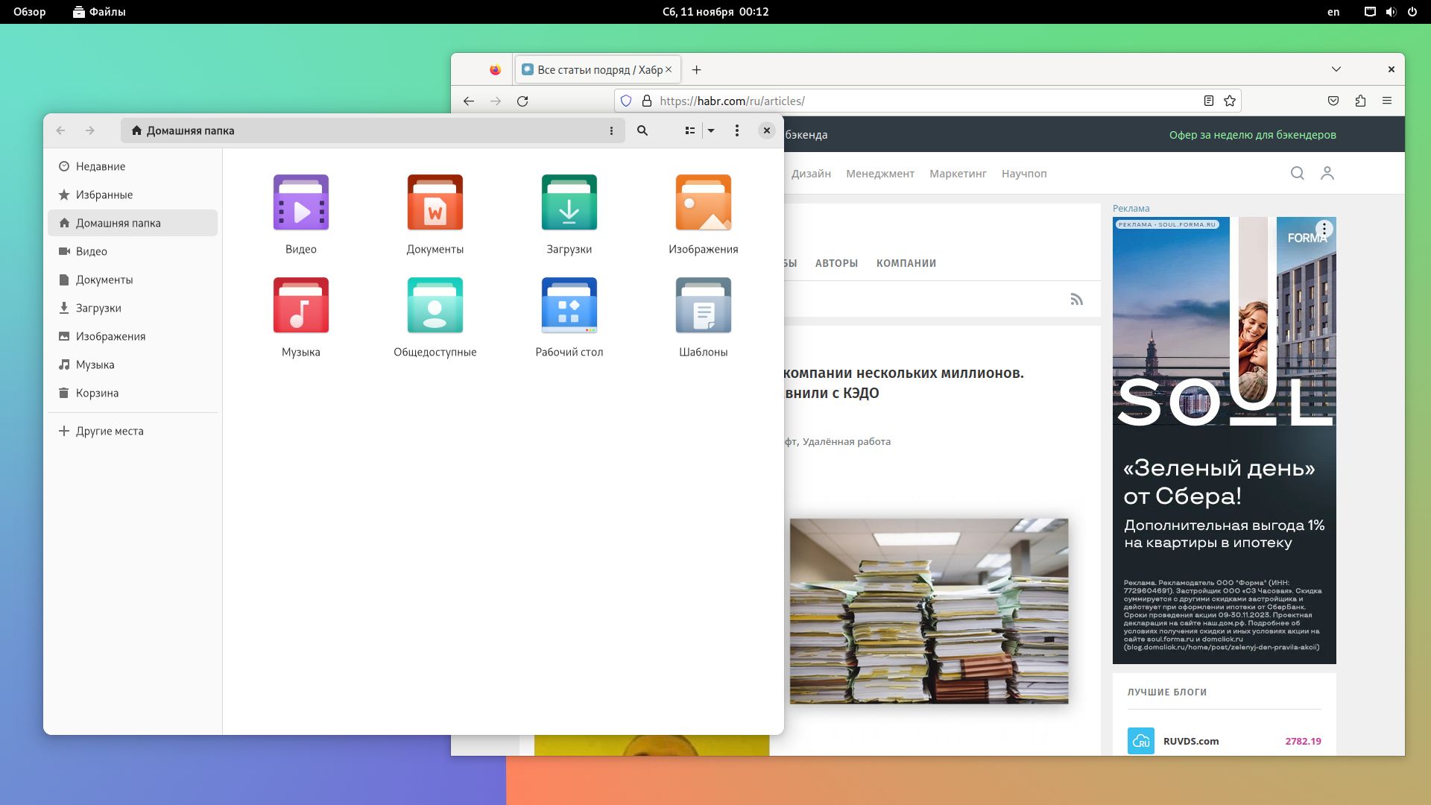Switch to АВТОРЫ tab on Habr
This screenshot has width=1431, height=805.
(836, 263)
